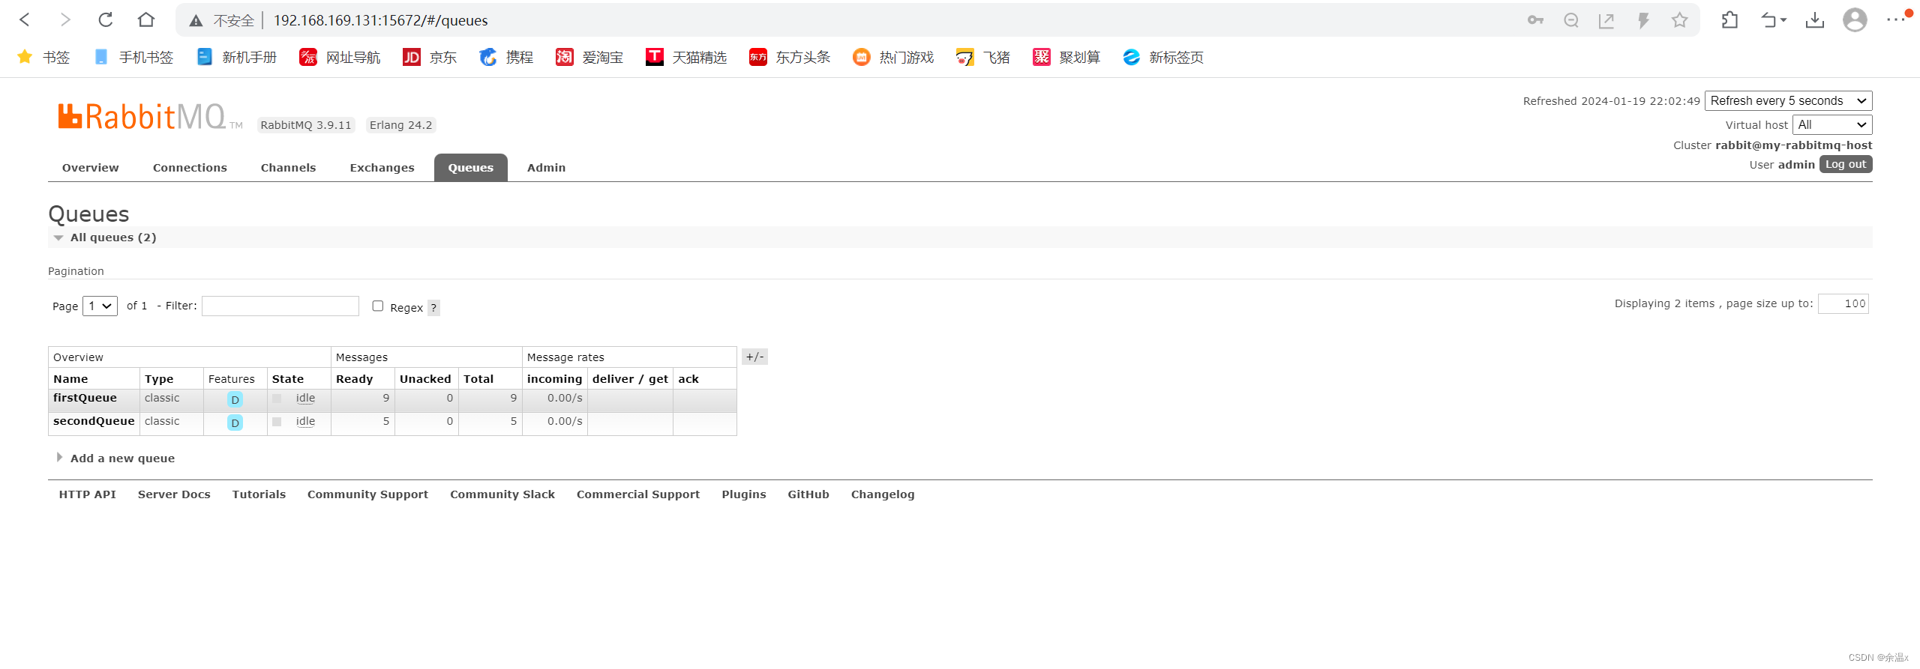Open the 手机书签 bookmark

click(134, 57)
